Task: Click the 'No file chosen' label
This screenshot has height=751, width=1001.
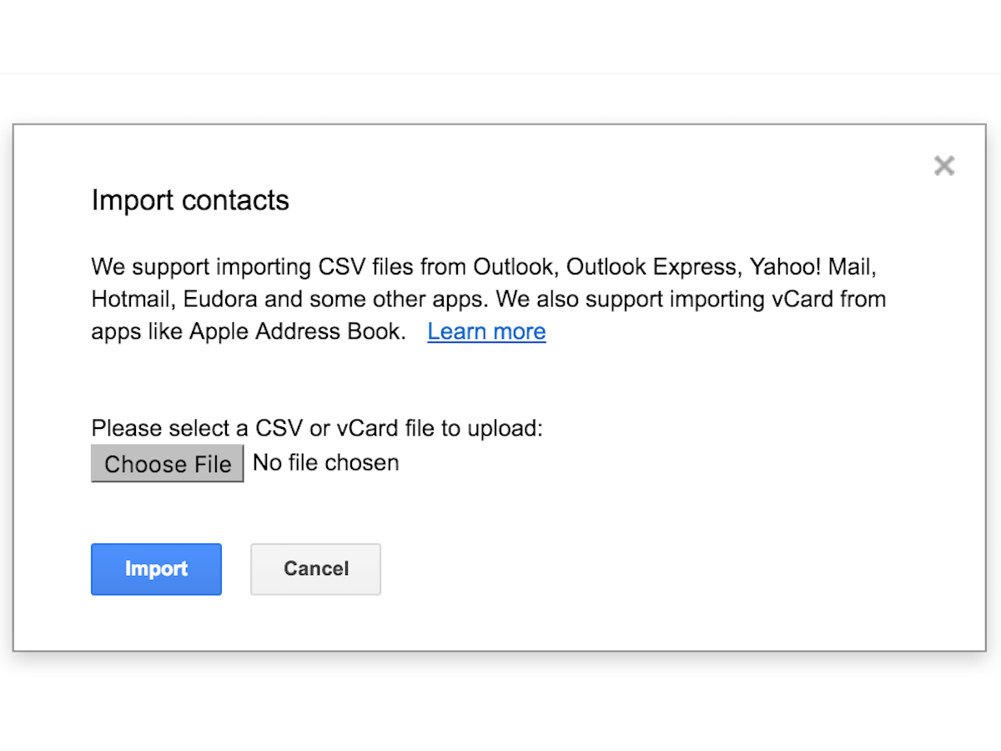Action: [326, 462]
